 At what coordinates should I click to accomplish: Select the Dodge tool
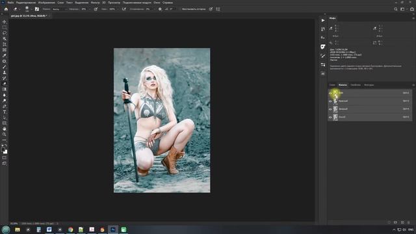pyautogui.click(x=5, y=101)
